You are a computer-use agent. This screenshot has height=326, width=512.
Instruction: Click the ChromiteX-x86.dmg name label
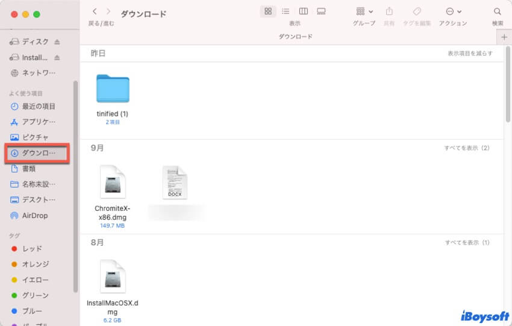[112, 213]
